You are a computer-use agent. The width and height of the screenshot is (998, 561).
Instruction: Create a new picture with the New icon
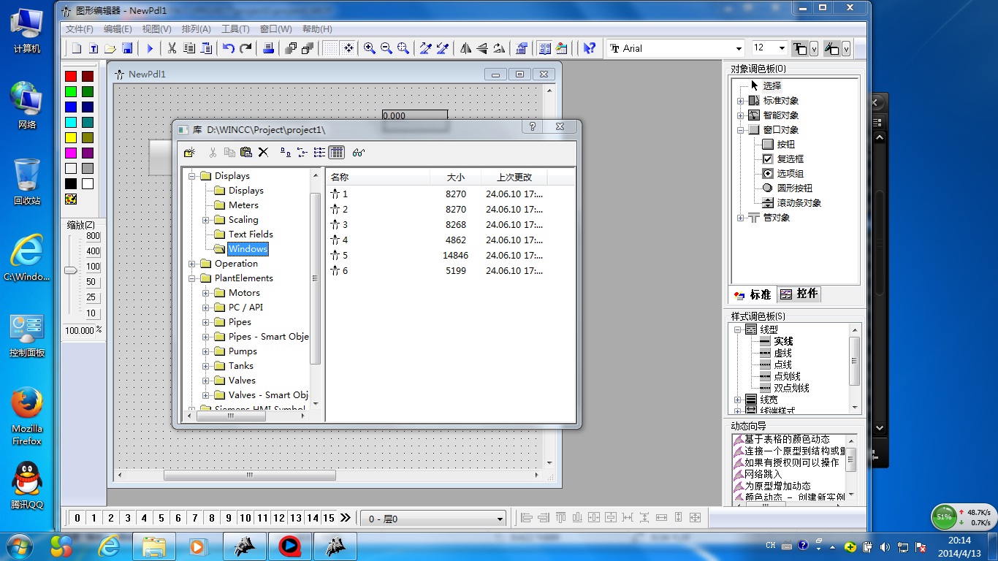point(77,48)
